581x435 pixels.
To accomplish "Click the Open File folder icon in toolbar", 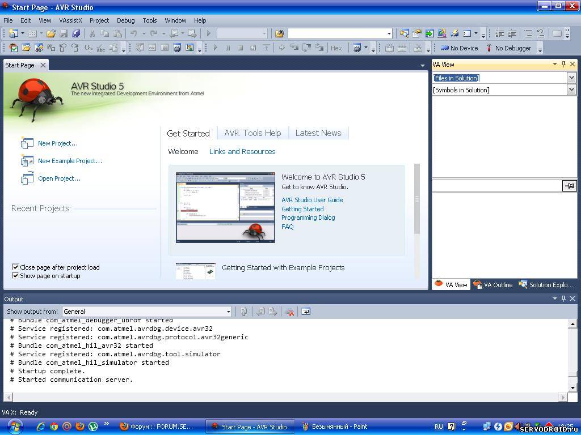I will click(51, 33).
